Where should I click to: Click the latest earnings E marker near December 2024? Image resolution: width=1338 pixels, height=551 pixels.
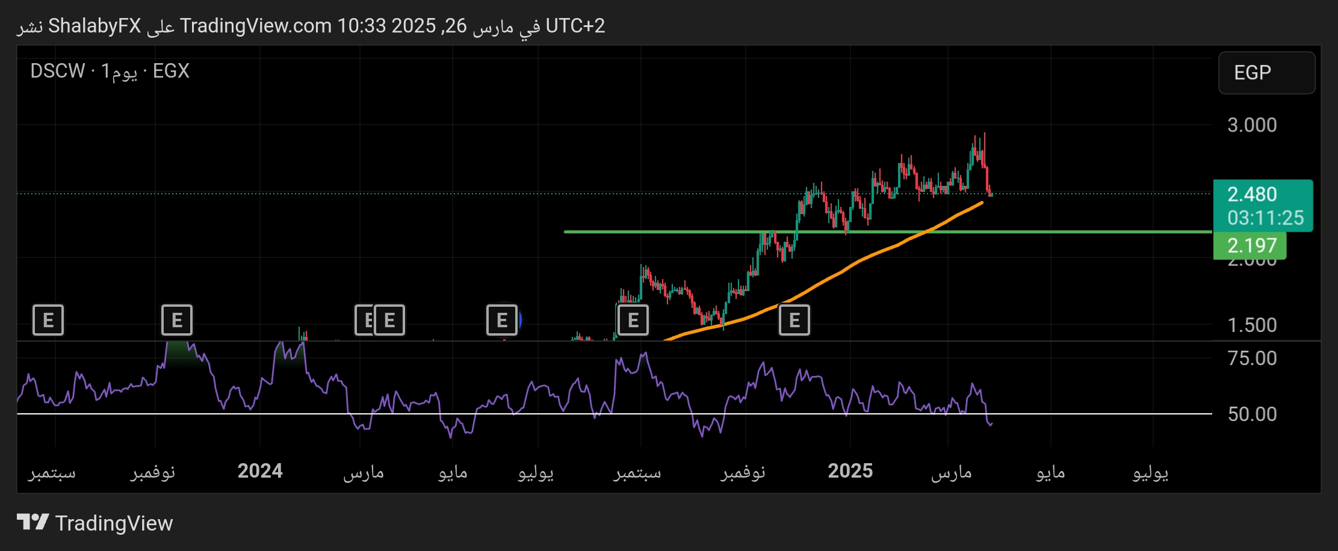794,320
